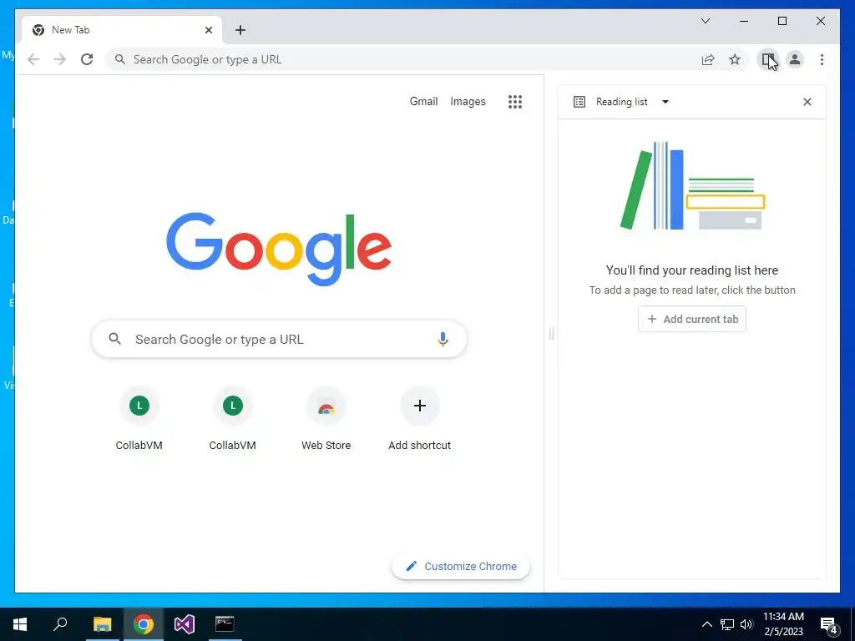
Task: Open the network tray icon
Action: point(727,624)
